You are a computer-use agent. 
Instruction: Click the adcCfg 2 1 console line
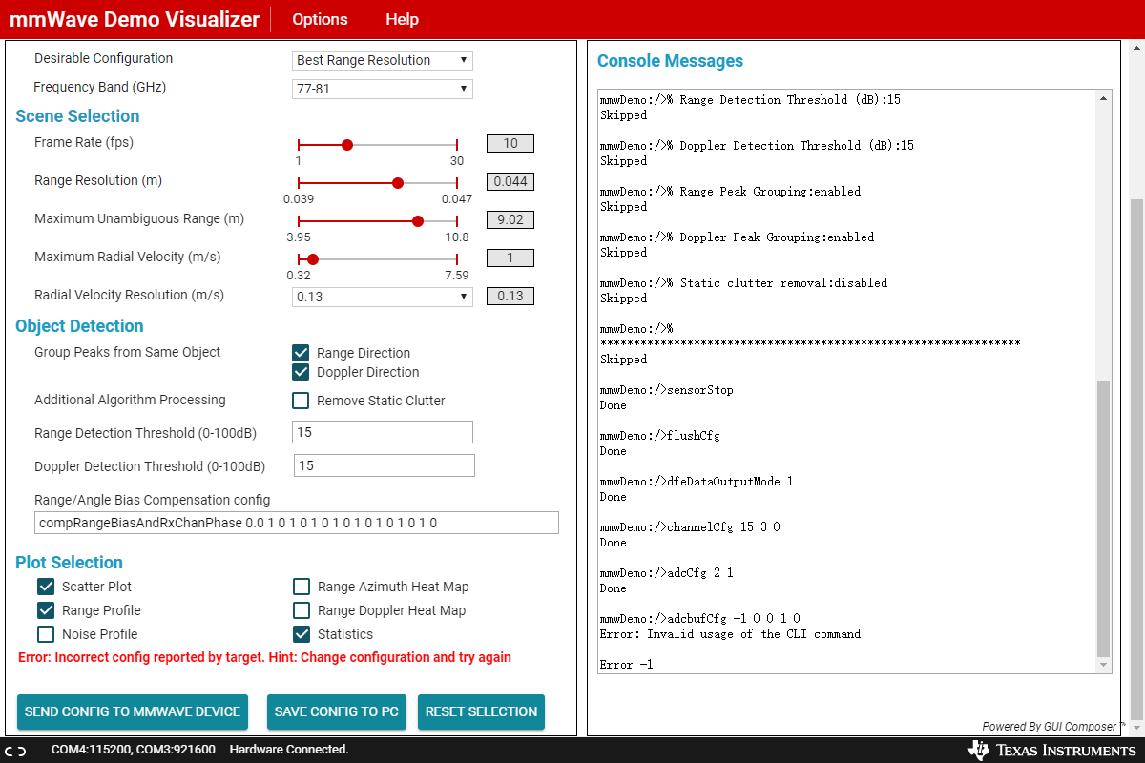(666, 573)
